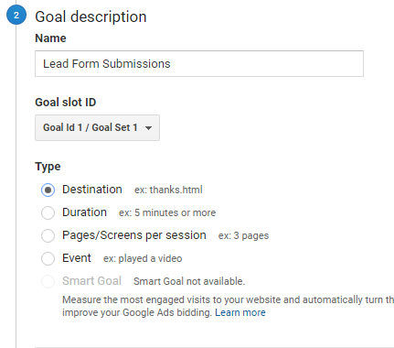Click the ex: played a video hint
Viewport: 394px width, 348px height.
coord(143,258)
